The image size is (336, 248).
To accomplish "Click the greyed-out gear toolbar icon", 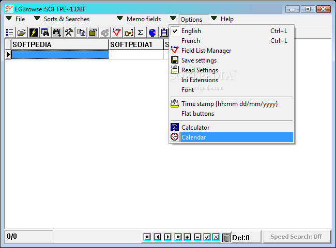I will 105,33.
